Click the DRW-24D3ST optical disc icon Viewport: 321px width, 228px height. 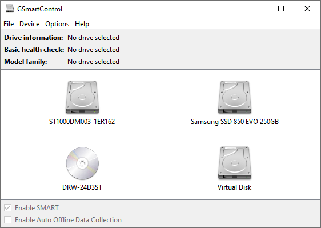click(x=82, y=163)
